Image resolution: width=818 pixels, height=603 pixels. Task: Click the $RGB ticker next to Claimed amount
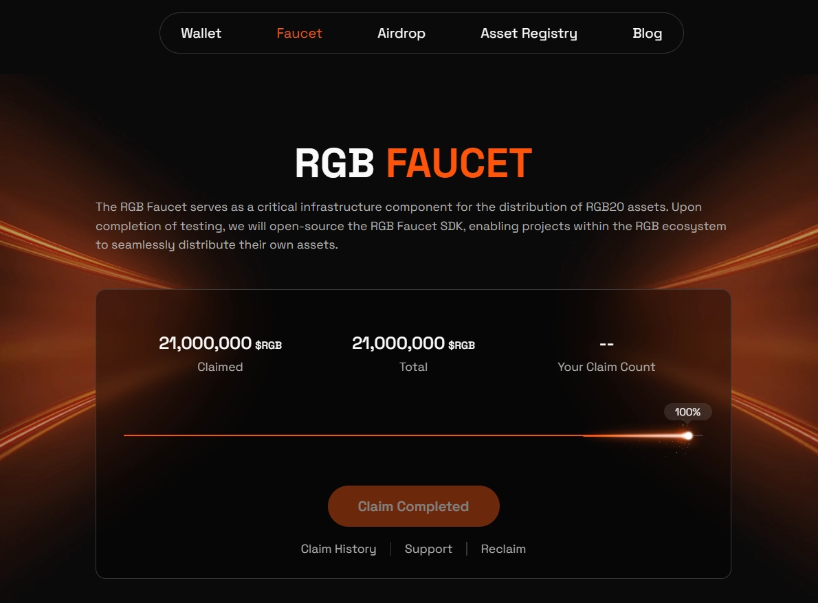268,345
